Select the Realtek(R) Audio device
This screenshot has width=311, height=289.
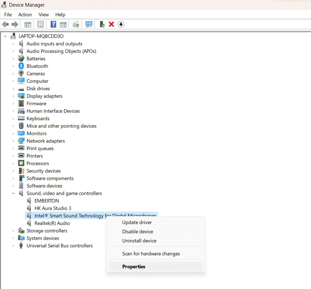click(52, 223)
